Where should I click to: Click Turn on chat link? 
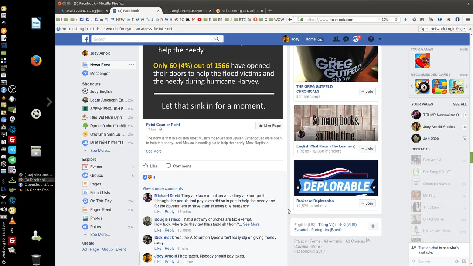[x=428, y=248]
